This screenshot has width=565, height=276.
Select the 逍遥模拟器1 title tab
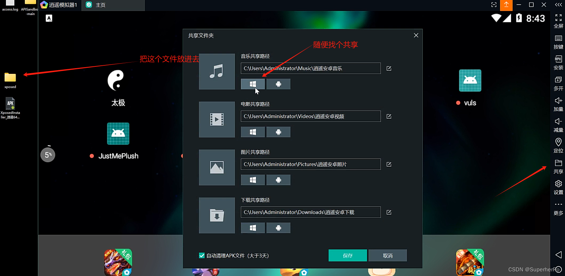[x=60, y=5]
